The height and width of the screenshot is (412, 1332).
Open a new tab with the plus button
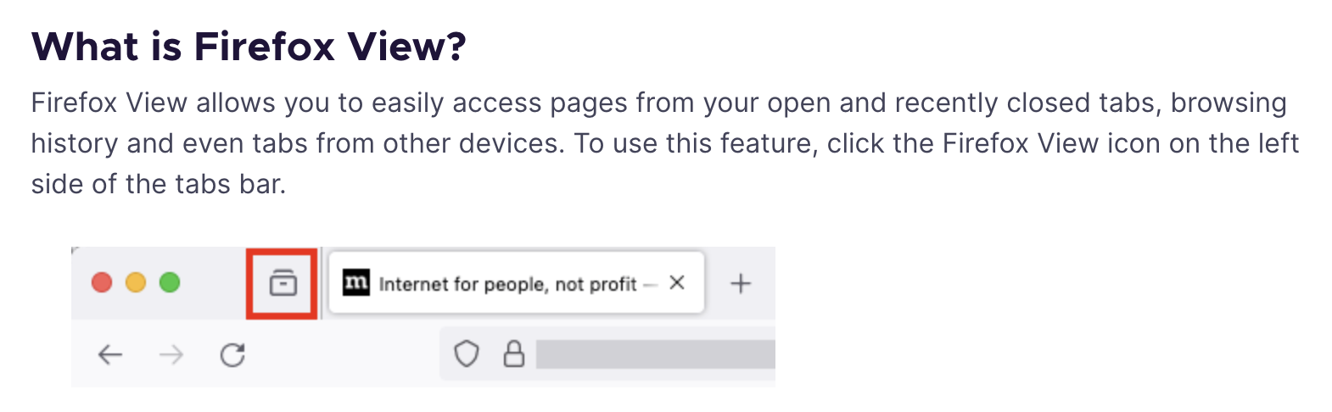coord(741,283)
